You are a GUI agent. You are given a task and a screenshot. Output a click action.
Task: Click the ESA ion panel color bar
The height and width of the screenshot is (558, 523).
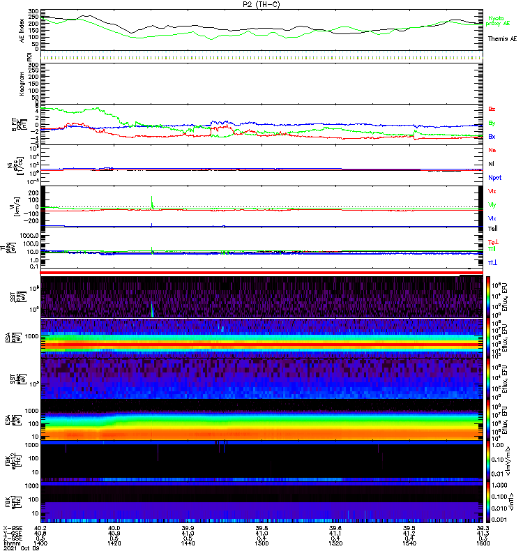[x=487, y=338]
